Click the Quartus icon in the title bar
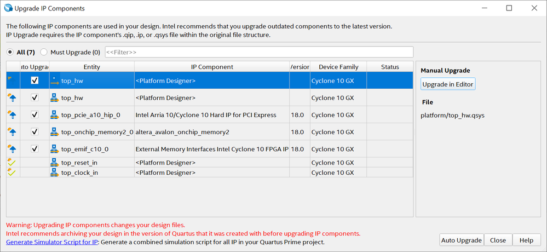 point(8,8)
